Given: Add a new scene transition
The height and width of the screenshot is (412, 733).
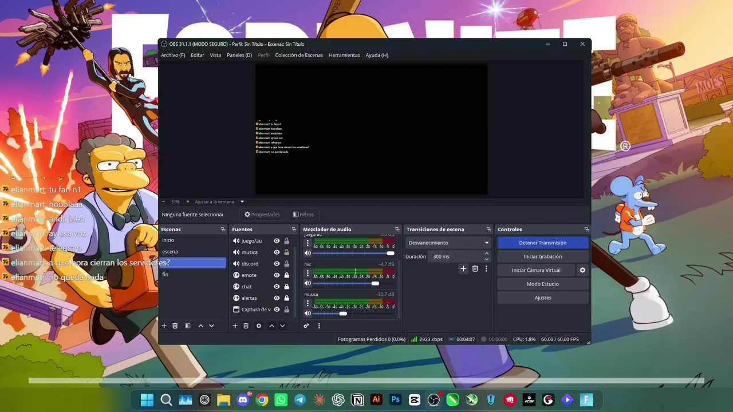Looking at the screenshot, I should click(463, 268).
